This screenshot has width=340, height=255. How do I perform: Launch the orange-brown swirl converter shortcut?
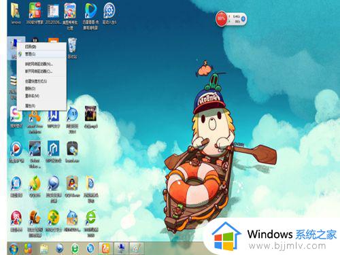tap(35, 223)
